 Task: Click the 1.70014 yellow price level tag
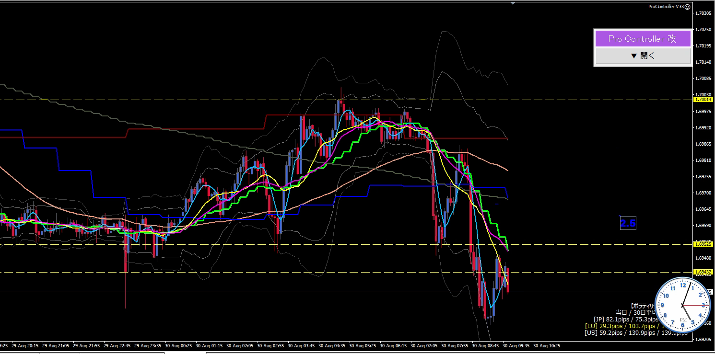pyautogui.click(x=703, y=99)
